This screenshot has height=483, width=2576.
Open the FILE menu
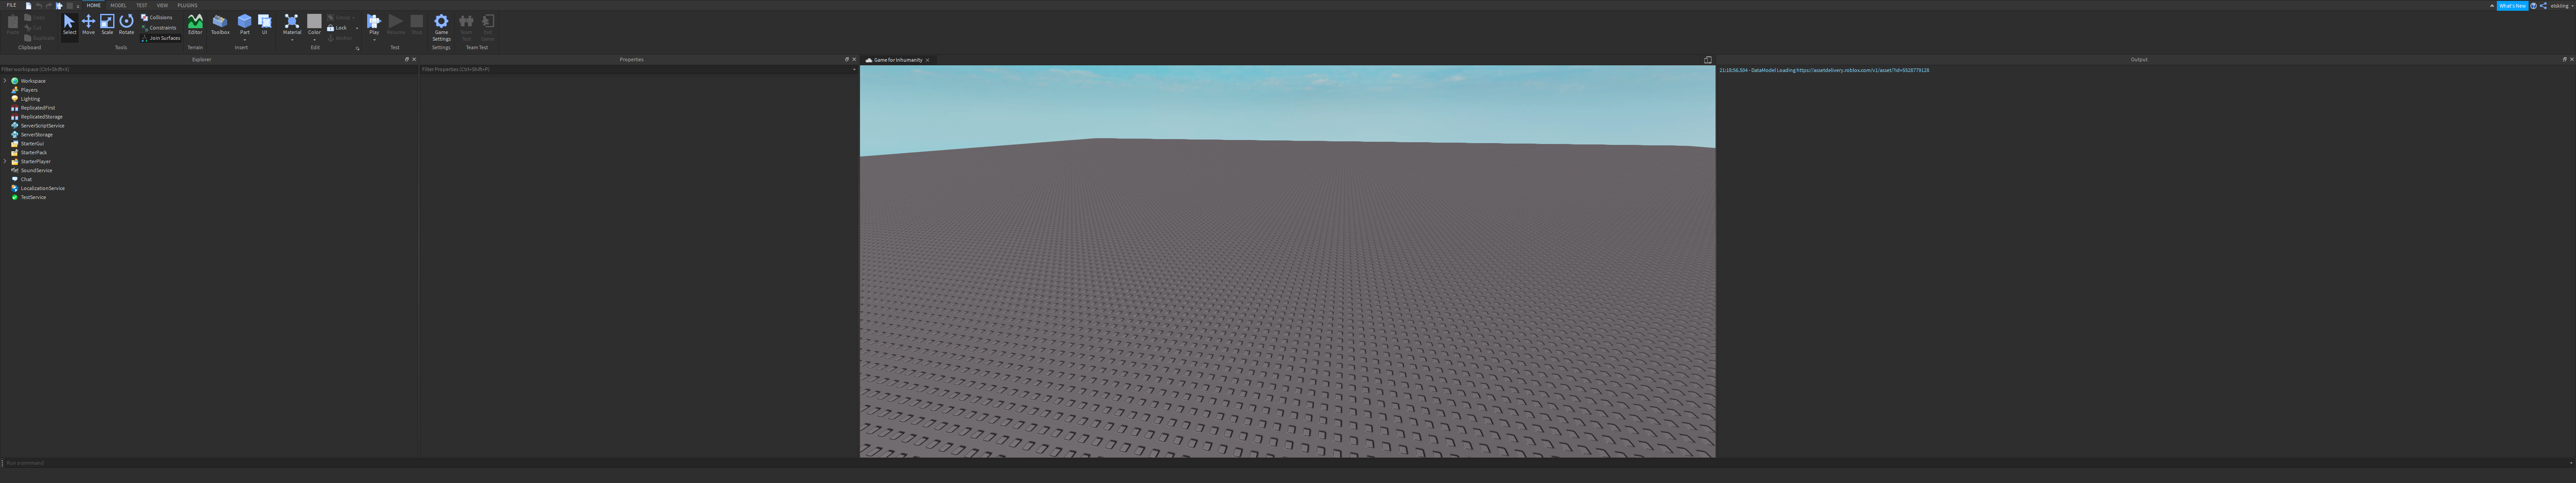(11, 5)
